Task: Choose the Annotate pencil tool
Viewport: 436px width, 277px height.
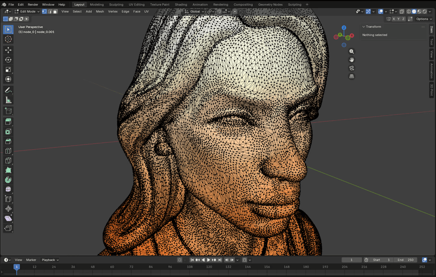Action: click(x=8, y=90)
